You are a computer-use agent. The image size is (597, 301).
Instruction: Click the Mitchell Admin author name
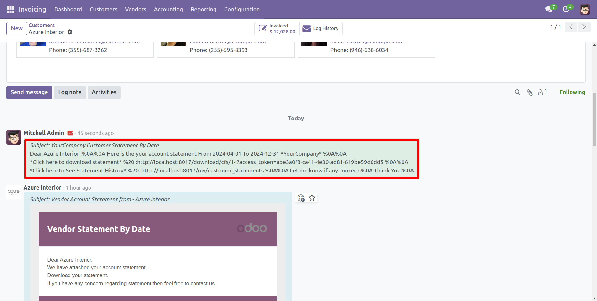click(x=44, y=133)
